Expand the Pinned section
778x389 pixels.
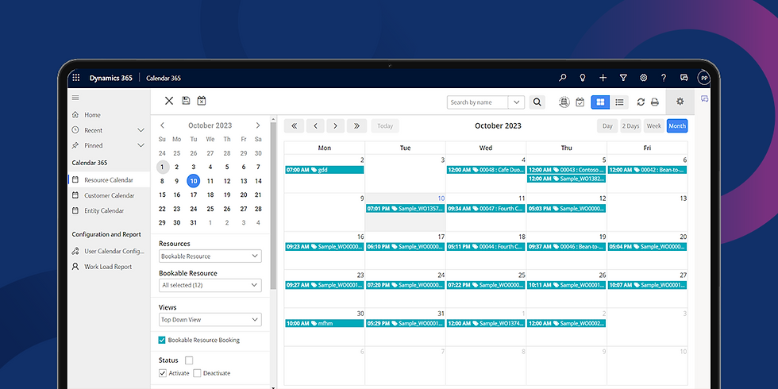tap(141, 145)
